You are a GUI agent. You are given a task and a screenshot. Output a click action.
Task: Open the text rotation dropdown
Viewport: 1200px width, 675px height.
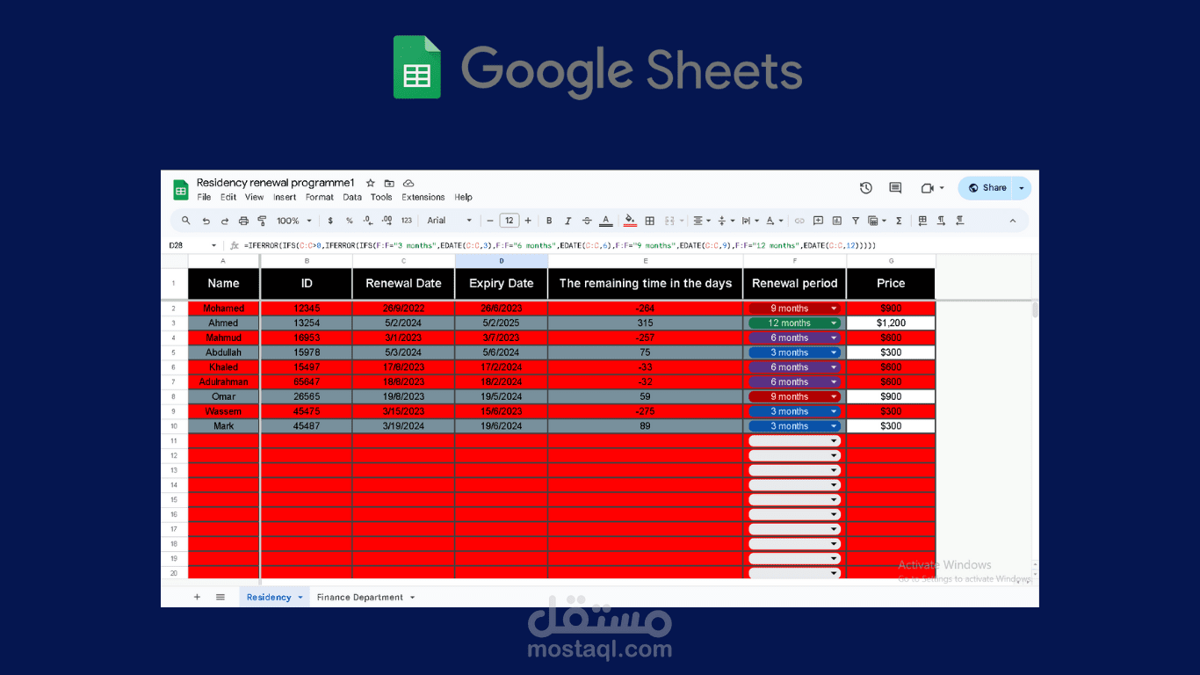[x=774, y=221]
